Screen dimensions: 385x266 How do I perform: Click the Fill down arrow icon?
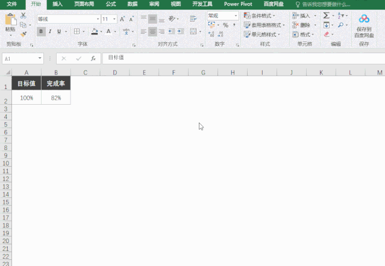[327, 25]
